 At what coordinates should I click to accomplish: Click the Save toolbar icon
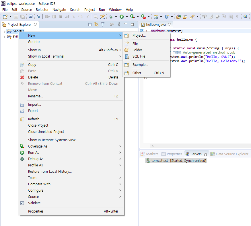click(x=16, y=17)
